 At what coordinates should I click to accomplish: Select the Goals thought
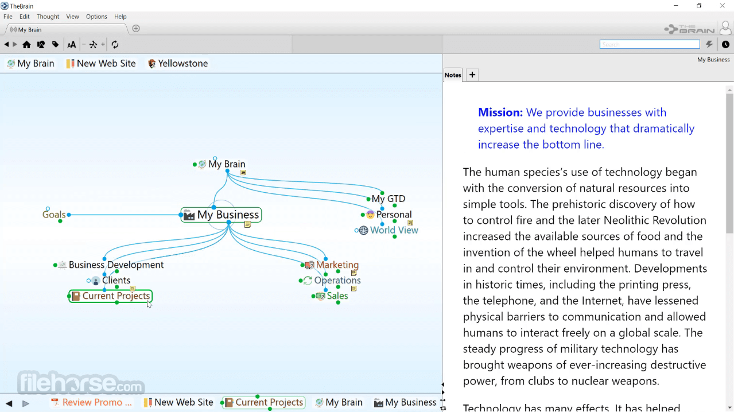54,215
